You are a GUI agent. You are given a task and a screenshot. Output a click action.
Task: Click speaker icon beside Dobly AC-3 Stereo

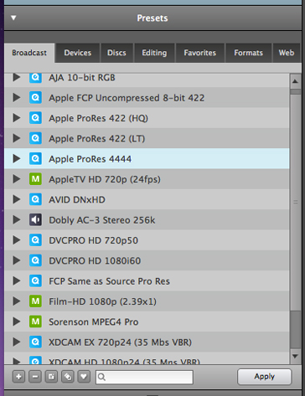click(x=35, y=220)
